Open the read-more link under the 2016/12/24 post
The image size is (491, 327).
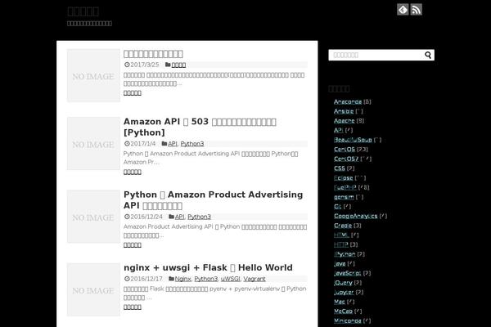point(132,244)
